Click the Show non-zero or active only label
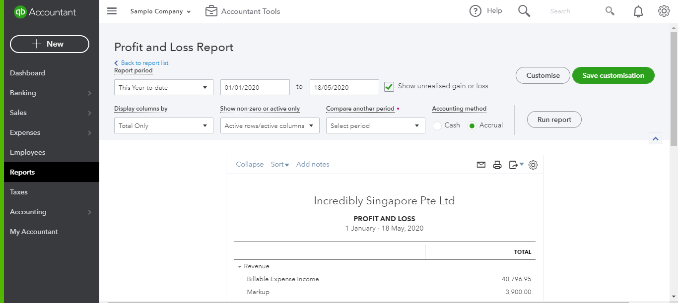Viewport: 678px width, 303px height. tap(260, 109)
